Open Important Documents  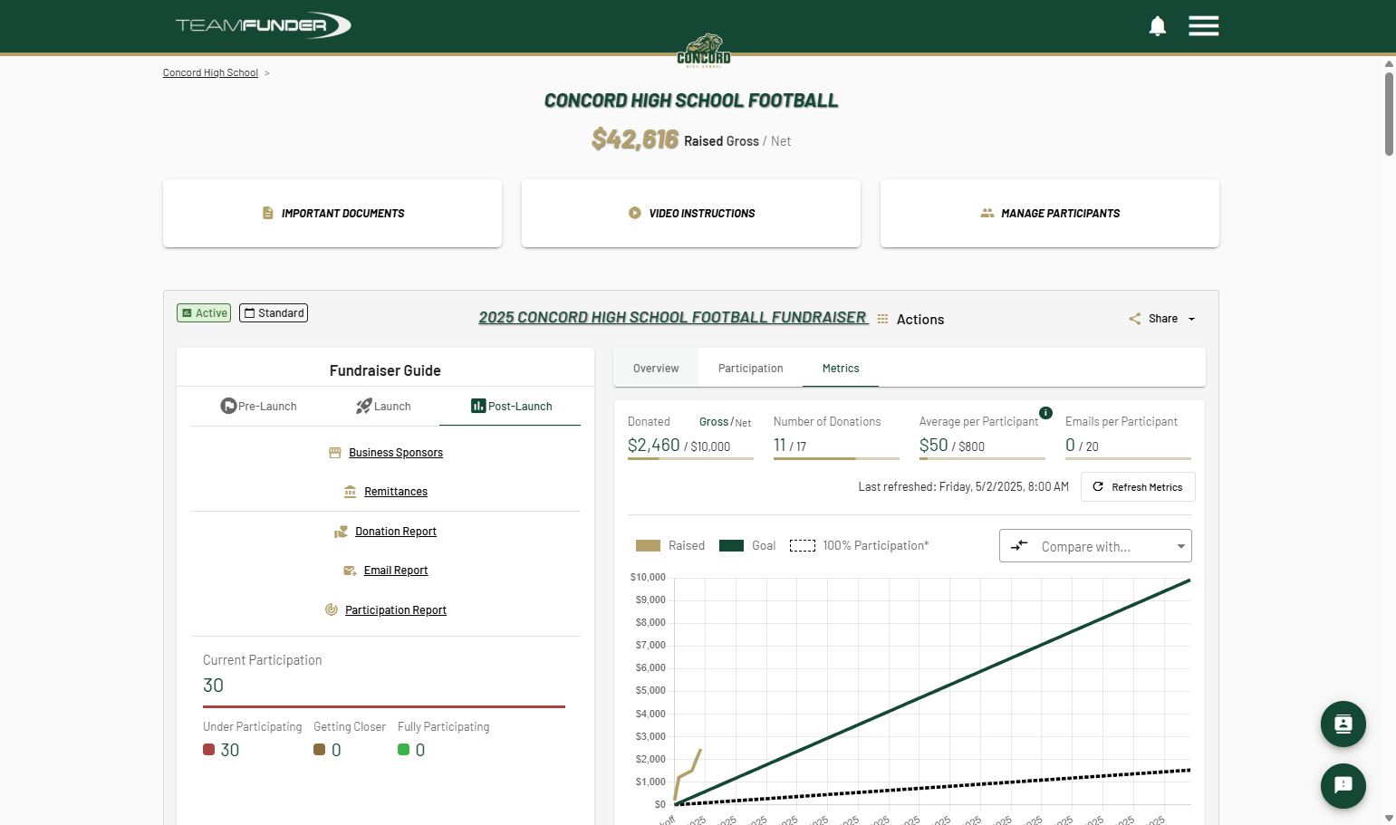point(332,213)
